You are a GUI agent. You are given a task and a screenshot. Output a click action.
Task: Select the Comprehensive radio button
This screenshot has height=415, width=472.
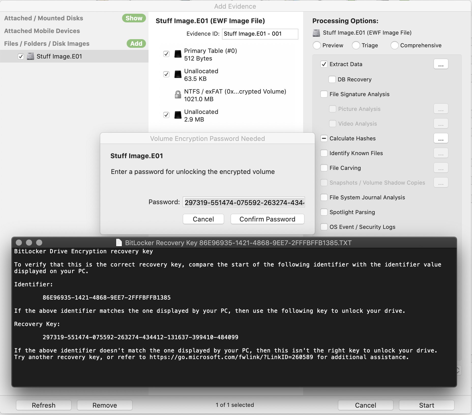pyautogui.click(x=395, y=45)
